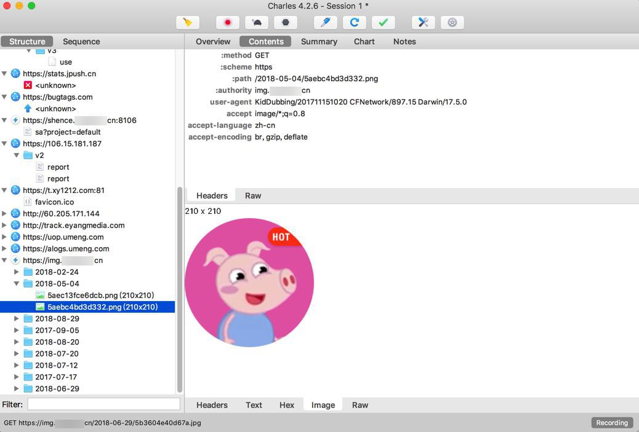
Task: Click the globe icon beside alogs.umeng.com
Action: pyautogui.click(x=15, y=248)
